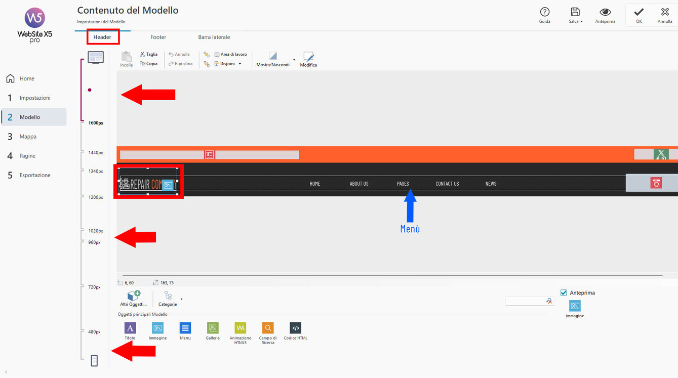Choose the Animazione HTML5 object
The image size is (678, 378).
point(240,328)
